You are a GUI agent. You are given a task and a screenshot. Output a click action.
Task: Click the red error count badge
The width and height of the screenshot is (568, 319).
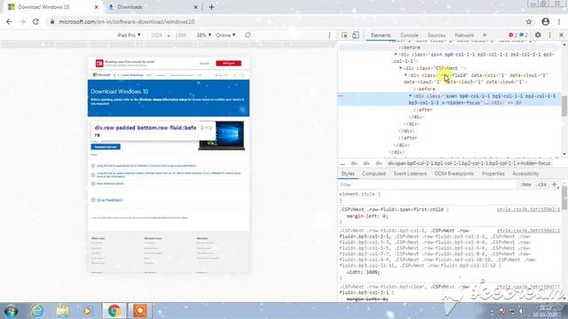(513, 35)
